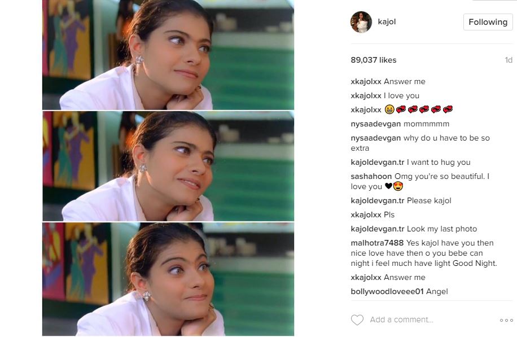Open the three-dots more options menu

point(506,320)
